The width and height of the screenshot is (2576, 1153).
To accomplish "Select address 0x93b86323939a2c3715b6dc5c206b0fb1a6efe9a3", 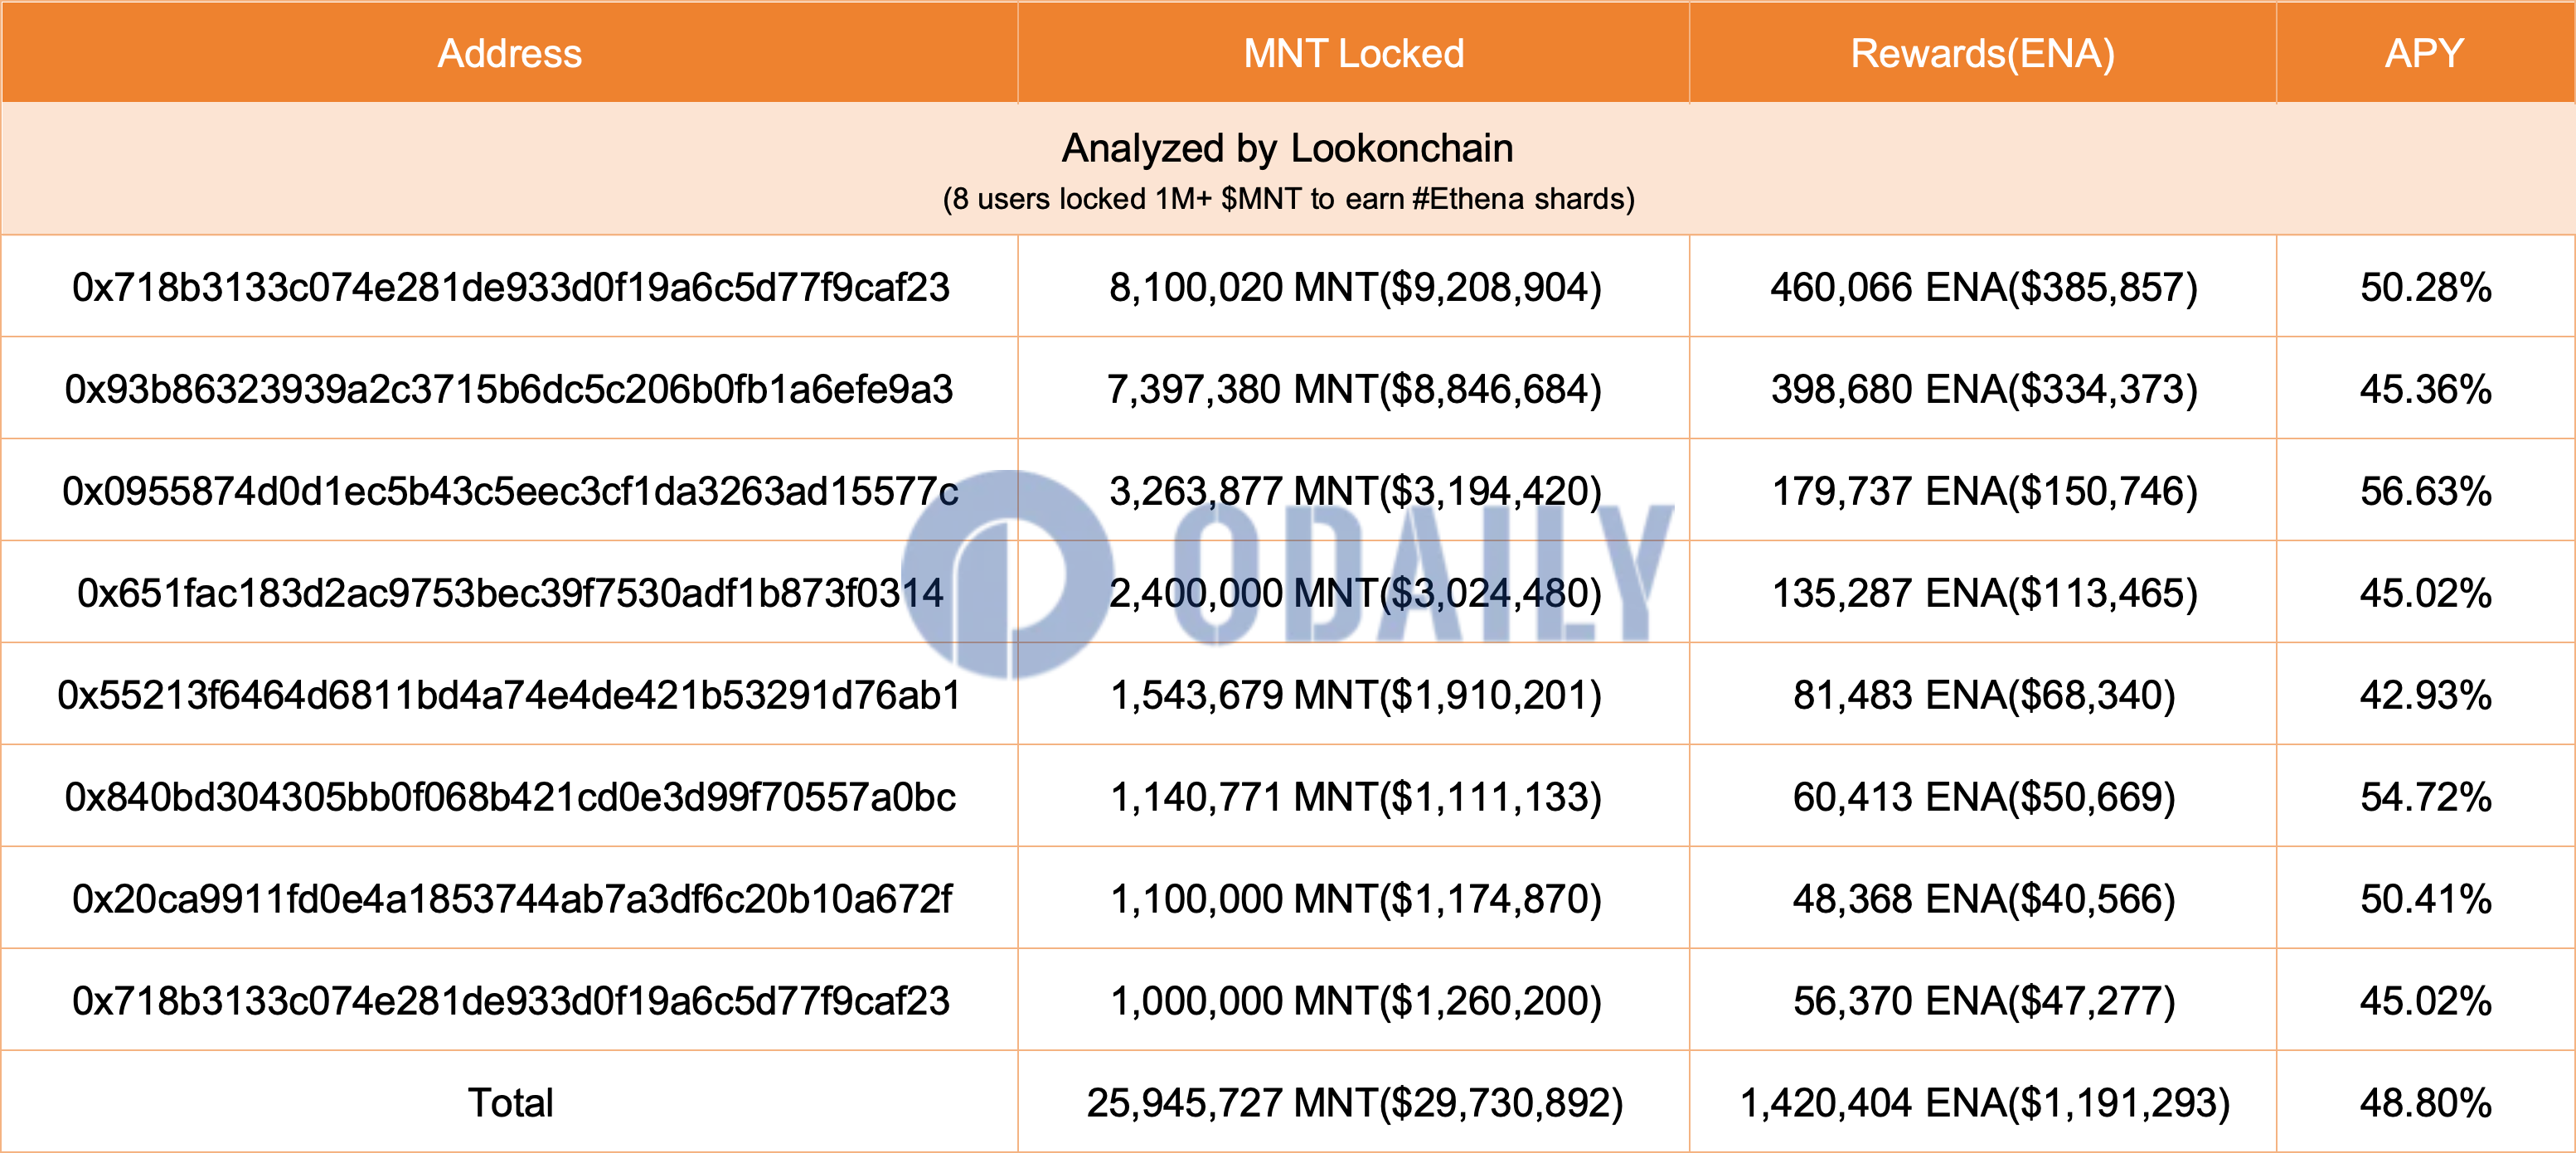I will [x=509, y=389].
